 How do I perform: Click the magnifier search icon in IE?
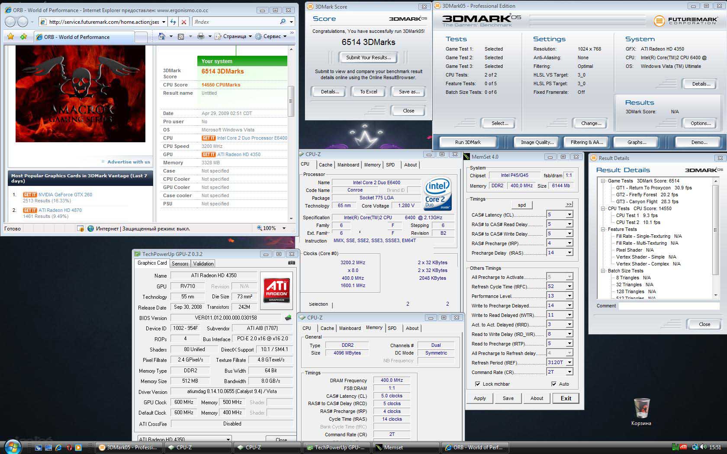pos(283,22)
